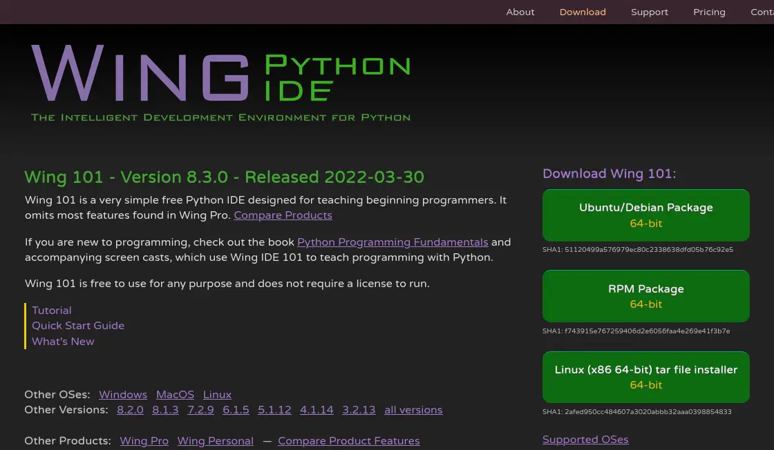774x450 pixels.
Task: Open version 3.2.13 download page
Action: [359, 410]
